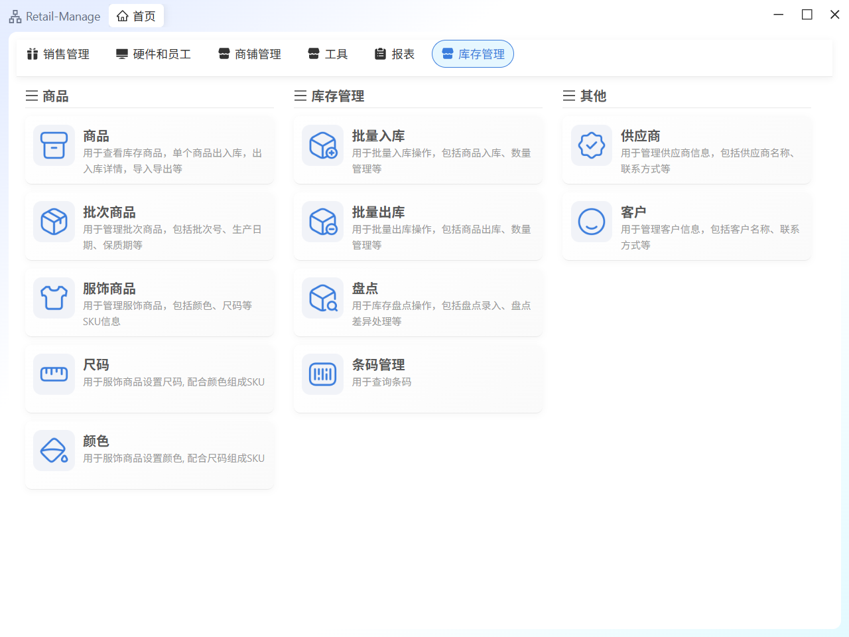849x637 pixels.
Task: Click the 条码管理 barcode icon
Action: (323, 374)
